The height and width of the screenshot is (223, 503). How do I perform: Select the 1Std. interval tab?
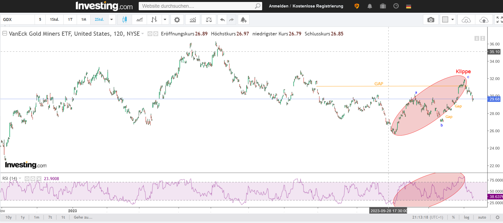(x=54, y=20)
